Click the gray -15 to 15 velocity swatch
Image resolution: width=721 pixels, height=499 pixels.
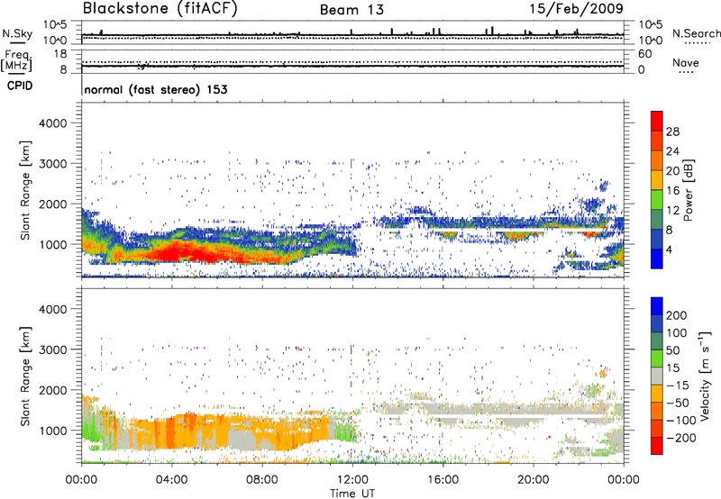click(x=657, y=377)
